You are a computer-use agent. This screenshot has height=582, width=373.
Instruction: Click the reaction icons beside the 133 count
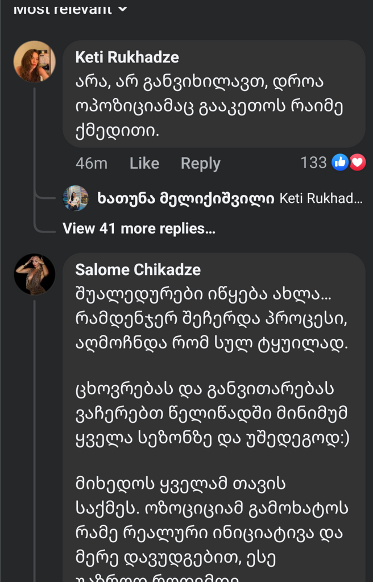pos(347,162)
